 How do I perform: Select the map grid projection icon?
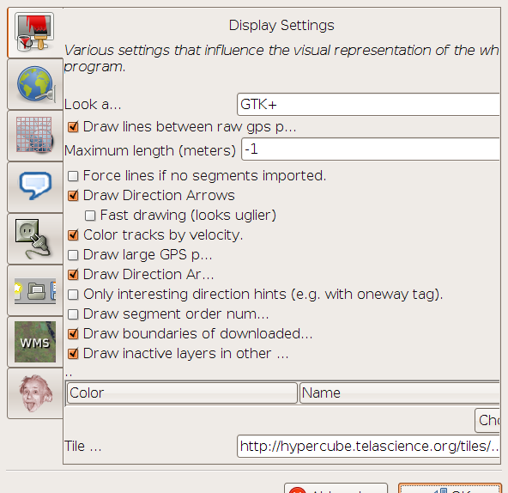[35, 136]
